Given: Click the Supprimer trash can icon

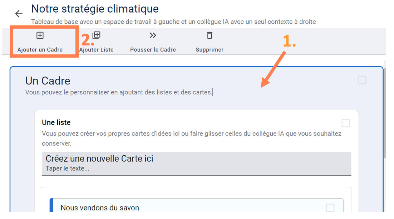Looking at the screenshot, I should pos(210,35).
